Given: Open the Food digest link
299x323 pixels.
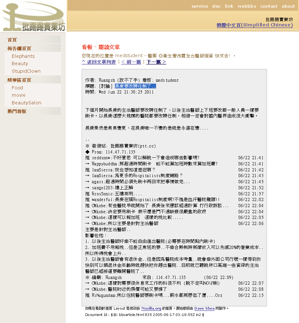Looking at the screenshot, I should coord(17,88).
